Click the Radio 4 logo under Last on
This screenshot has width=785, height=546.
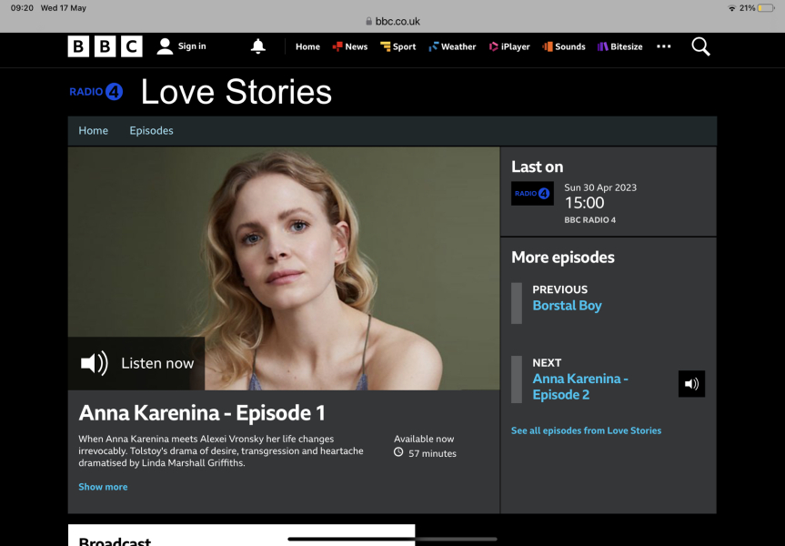[532, 193]
